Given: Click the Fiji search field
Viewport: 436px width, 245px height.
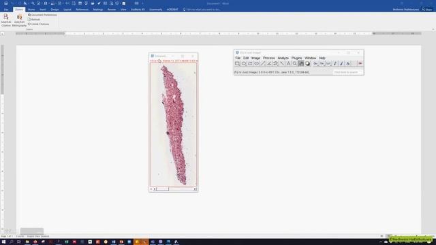Looking at the screenshot, I should pos(347,72).
